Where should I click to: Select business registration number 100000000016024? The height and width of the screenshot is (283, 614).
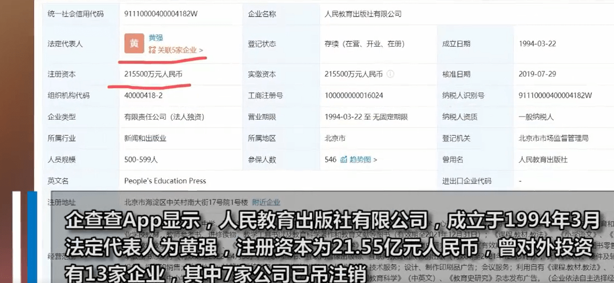point(354,95)
